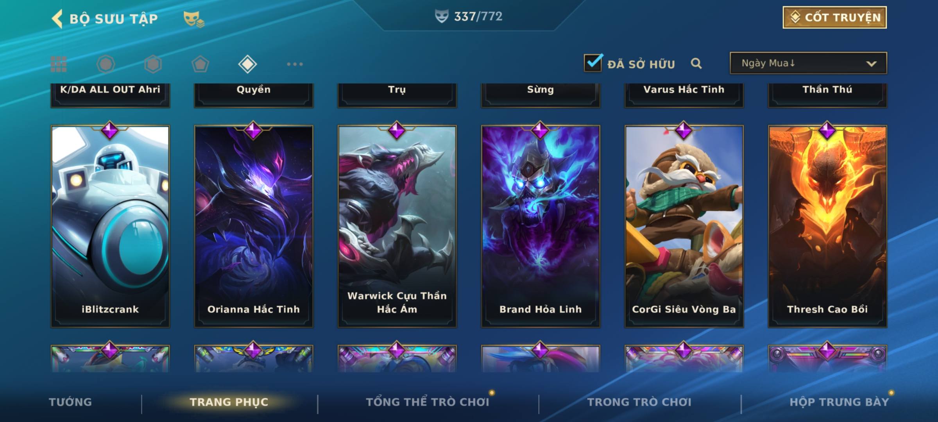Select the hexagon rarity filter icon

(x=153, y=64)
